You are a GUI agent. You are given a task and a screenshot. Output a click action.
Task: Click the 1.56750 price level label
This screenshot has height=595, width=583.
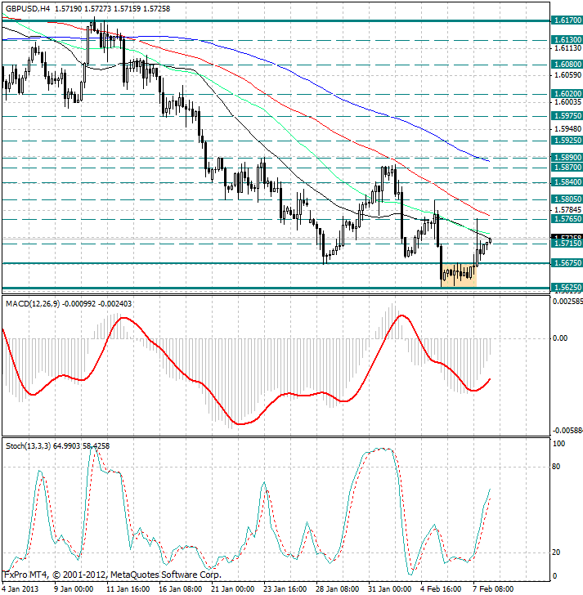pyautogui.click(x=567, y=263)
